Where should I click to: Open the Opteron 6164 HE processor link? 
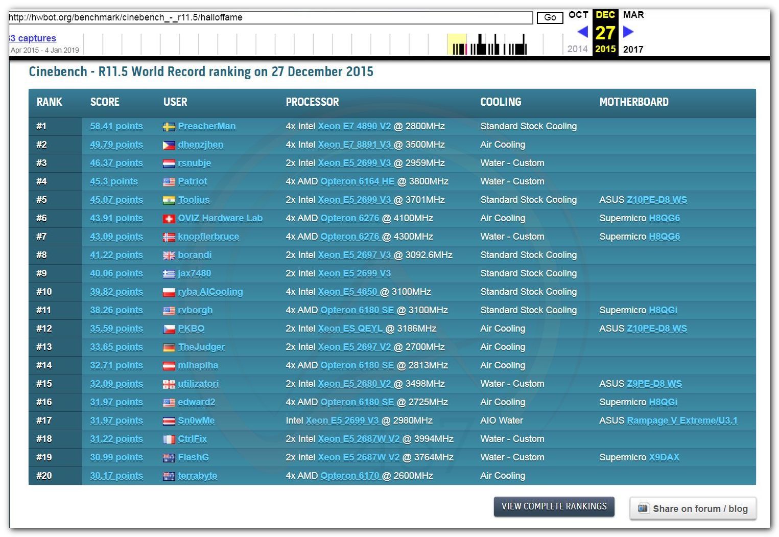[358, 182]
